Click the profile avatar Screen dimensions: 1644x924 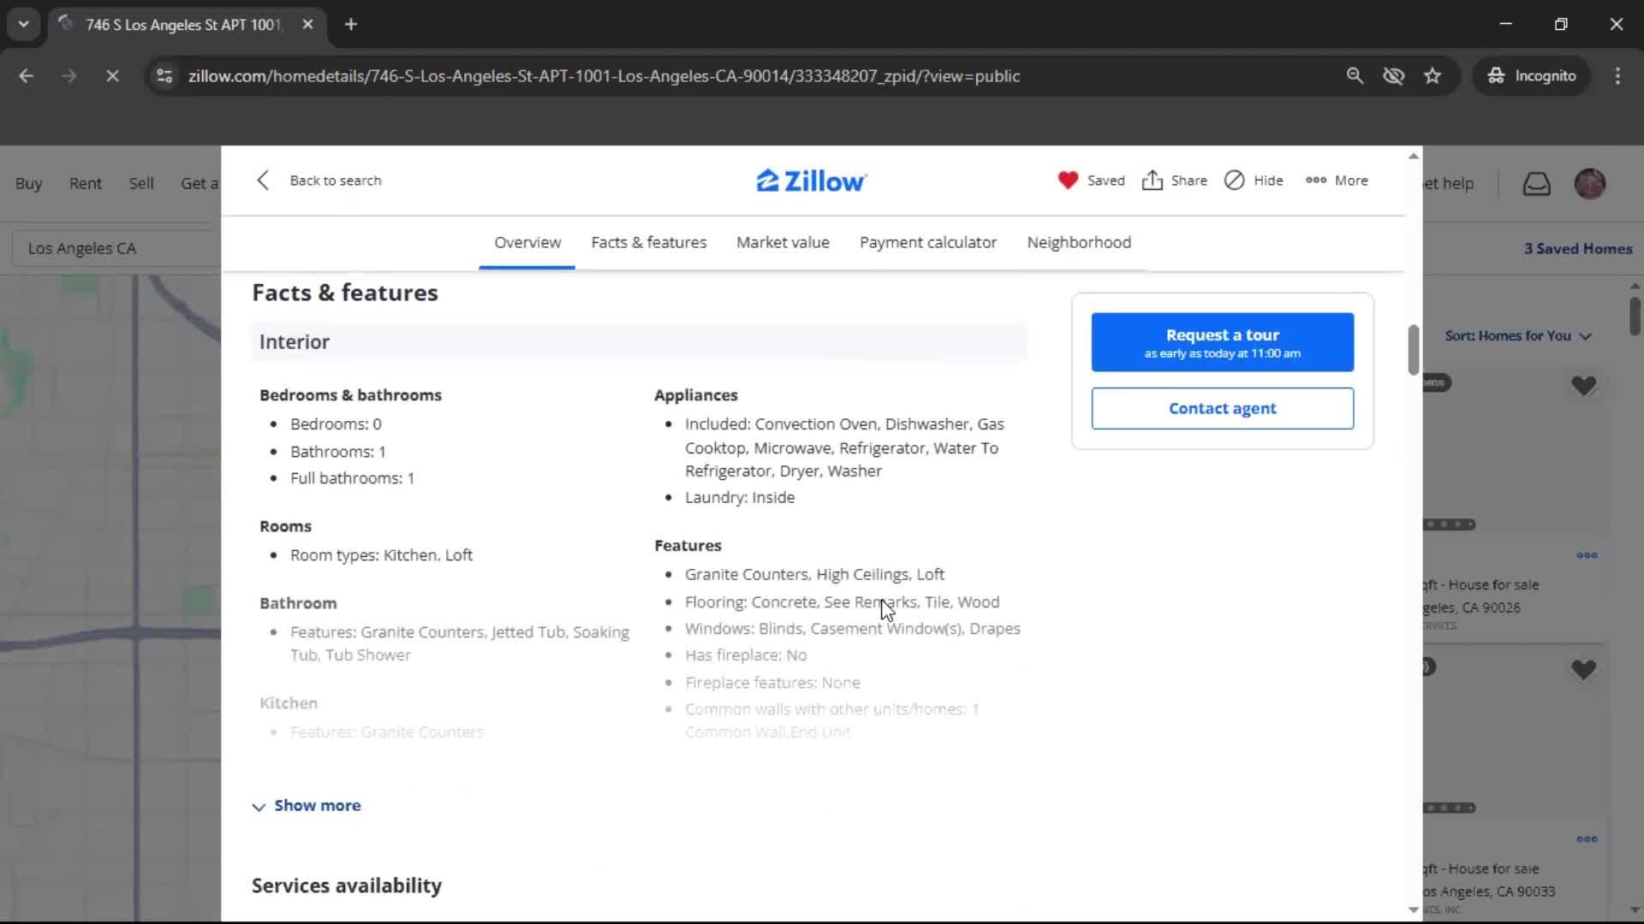(1590, 183)
